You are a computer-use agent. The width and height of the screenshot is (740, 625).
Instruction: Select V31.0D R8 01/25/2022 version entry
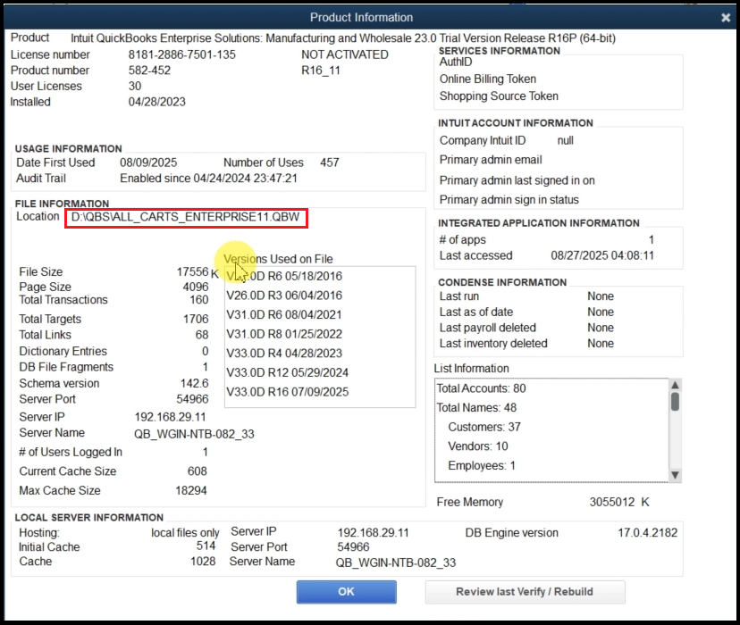(x=284, y=334)
